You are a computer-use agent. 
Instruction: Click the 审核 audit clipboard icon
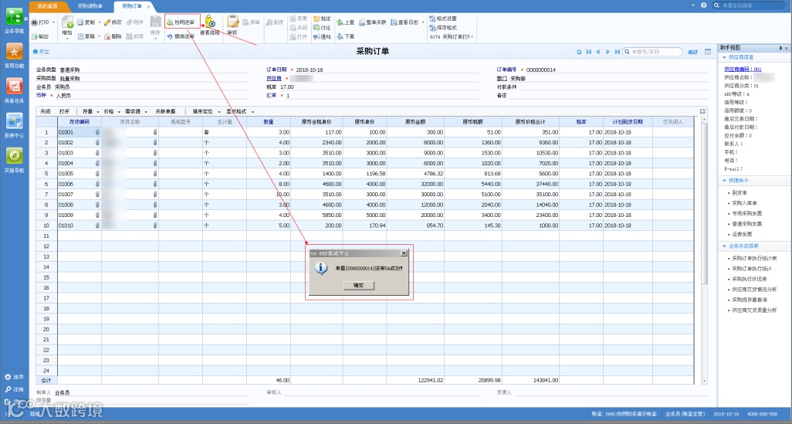(232, 21)
